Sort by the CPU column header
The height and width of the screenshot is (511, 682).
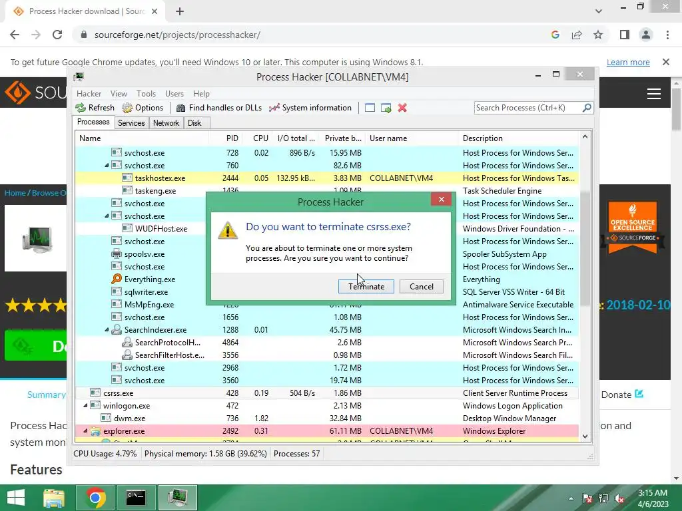tap(260, 138)
